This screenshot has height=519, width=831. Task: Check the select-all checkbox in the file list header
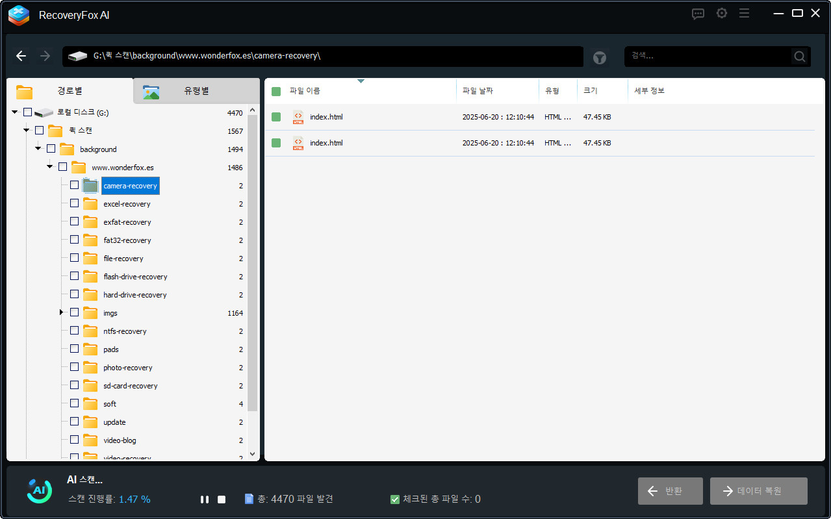coord(275,90)
